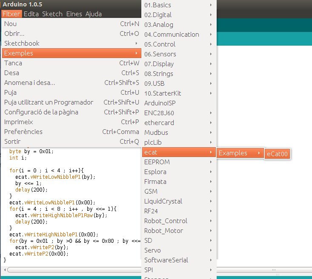Expand GSM library examples
312x279 pixels.
tap(179, 191)
